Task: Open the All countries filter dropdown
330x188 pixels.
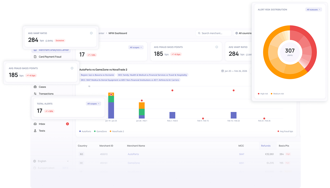Action: (243, 33)
